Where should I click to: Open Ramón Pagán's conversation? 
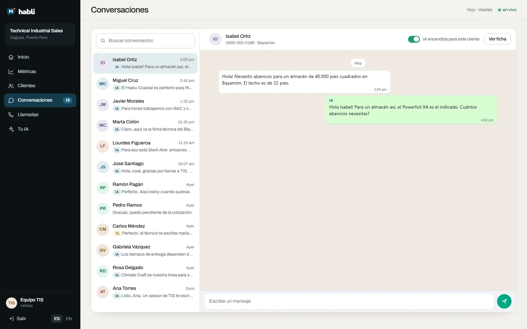145,188
